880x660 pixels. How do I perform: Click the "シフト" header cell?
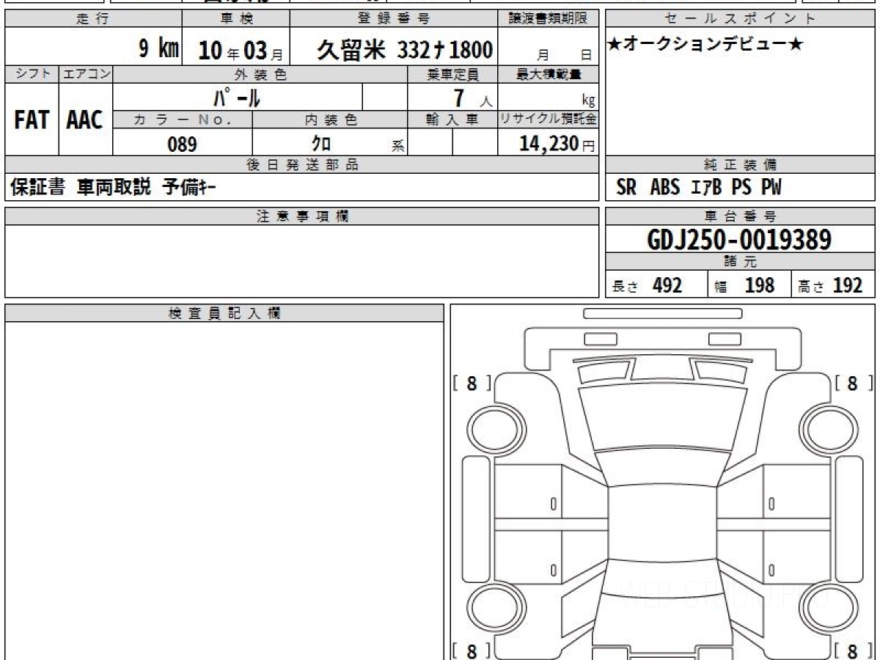point(32,74)
